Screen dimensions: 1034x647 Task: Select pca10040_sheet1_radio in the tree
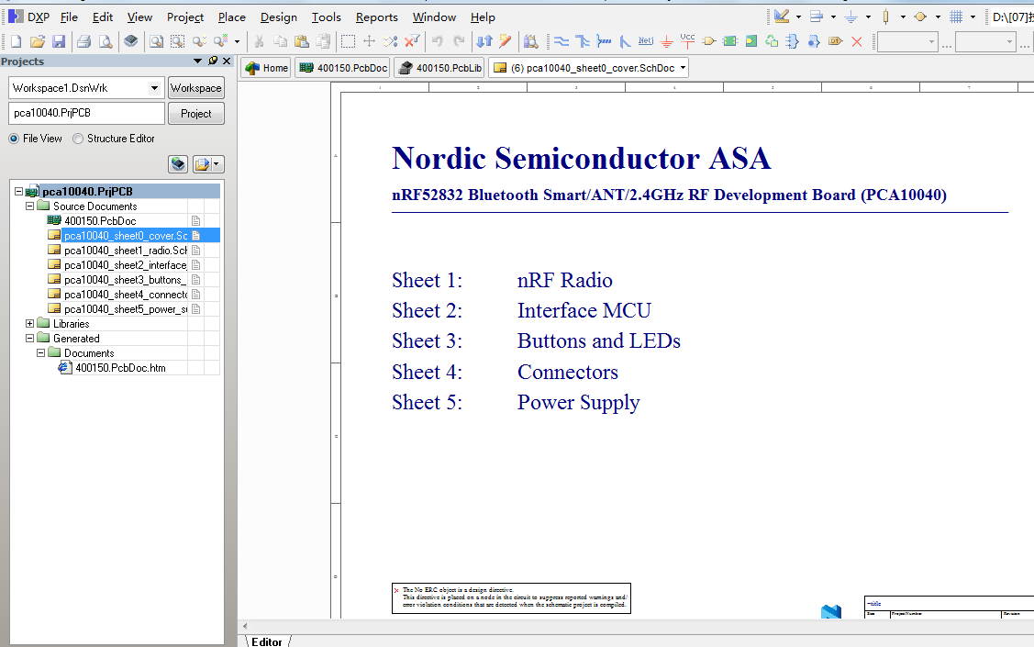126,250
